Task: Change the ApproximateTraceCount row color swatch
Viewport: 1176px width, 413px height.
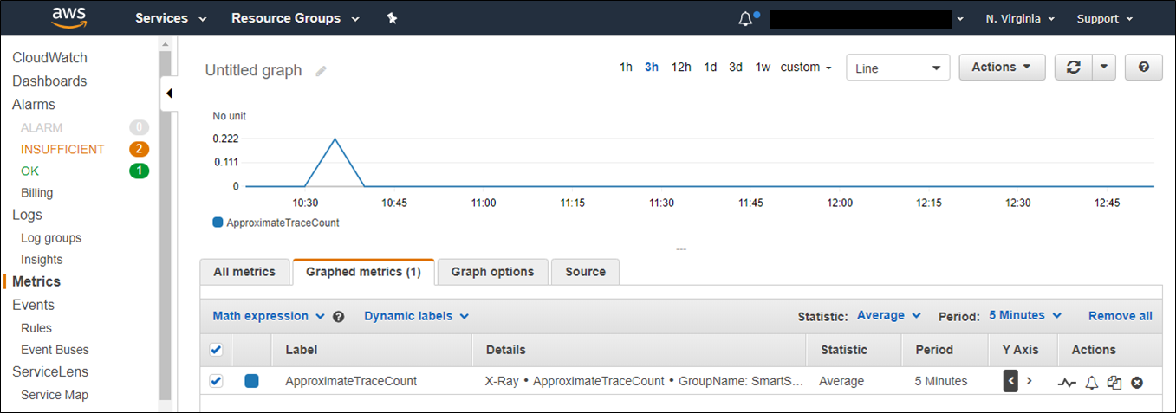Action: click(x=251, y=381)
